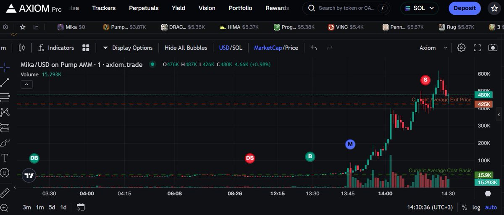Select the pattern drawing tool
Screen dimensions: 504x215
(5, 112)
